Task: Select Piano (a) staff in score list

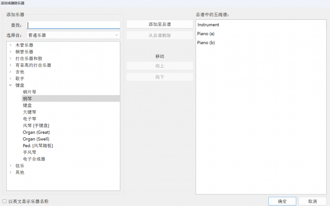Action: [206, 33]
